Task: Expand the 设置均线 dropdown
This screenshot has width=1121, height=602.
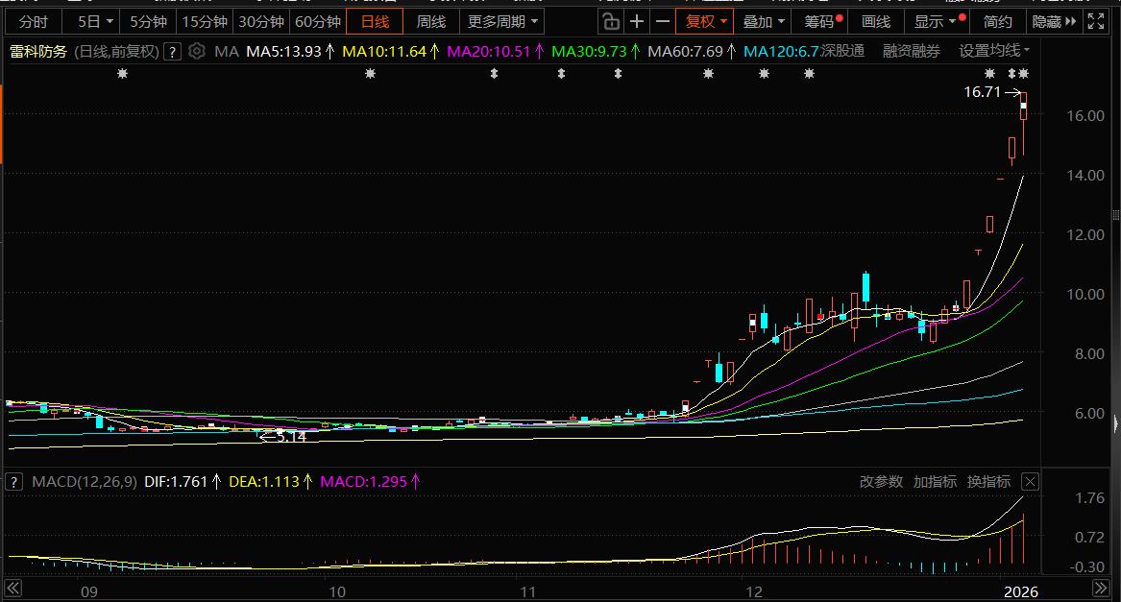Action: click(994, 51)
